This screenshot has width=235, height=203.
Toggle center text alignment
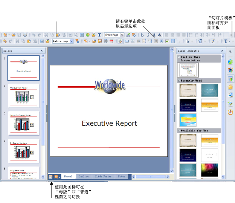[x=172, y=35]
